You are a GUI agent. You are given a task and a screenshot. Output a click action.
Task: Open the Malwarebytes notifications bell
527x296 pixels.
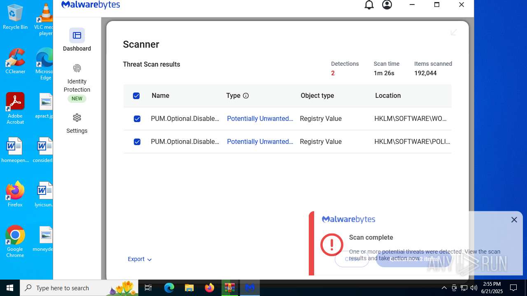pyautogui.click(x=369, y=5)
